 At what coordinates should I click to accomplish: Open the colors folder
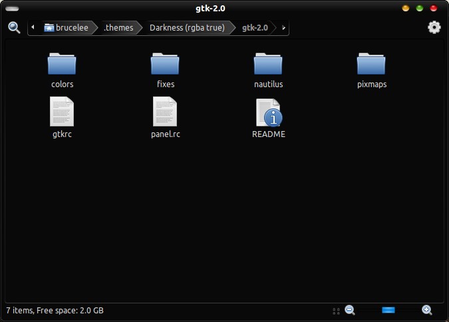tap(62, 64)
